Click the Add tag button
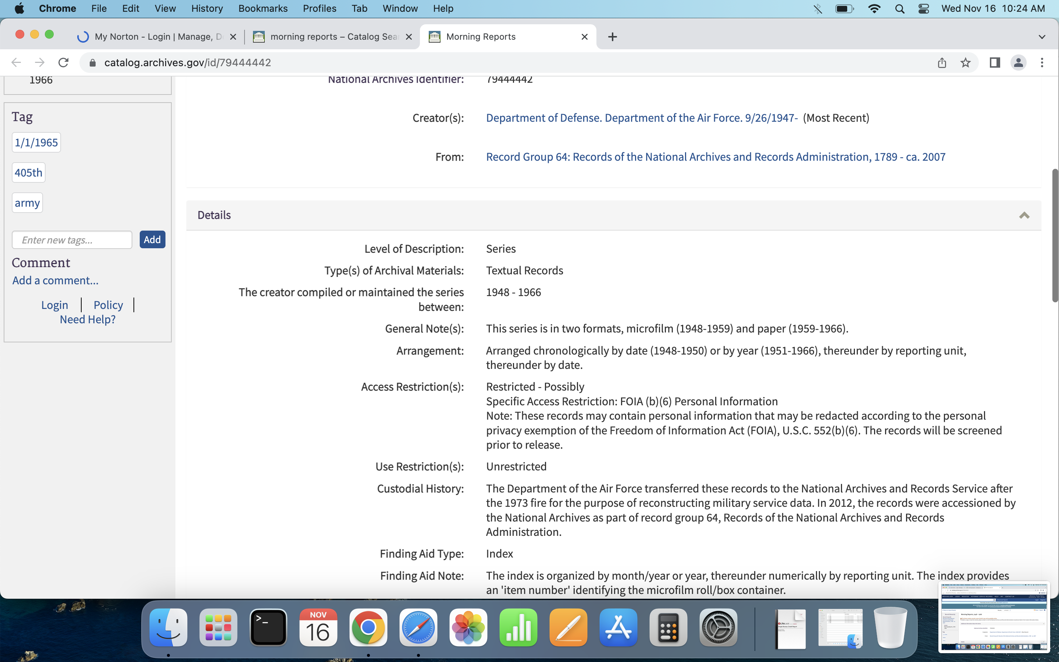The width and height of the screenshot is (1059, 662). click(x=152, y=239)
